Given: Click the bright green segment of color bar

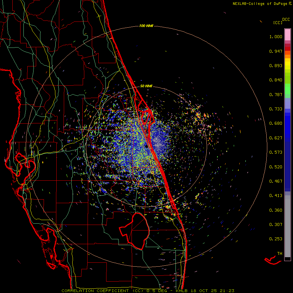Looking at the screenshot, I should (287, 89).
